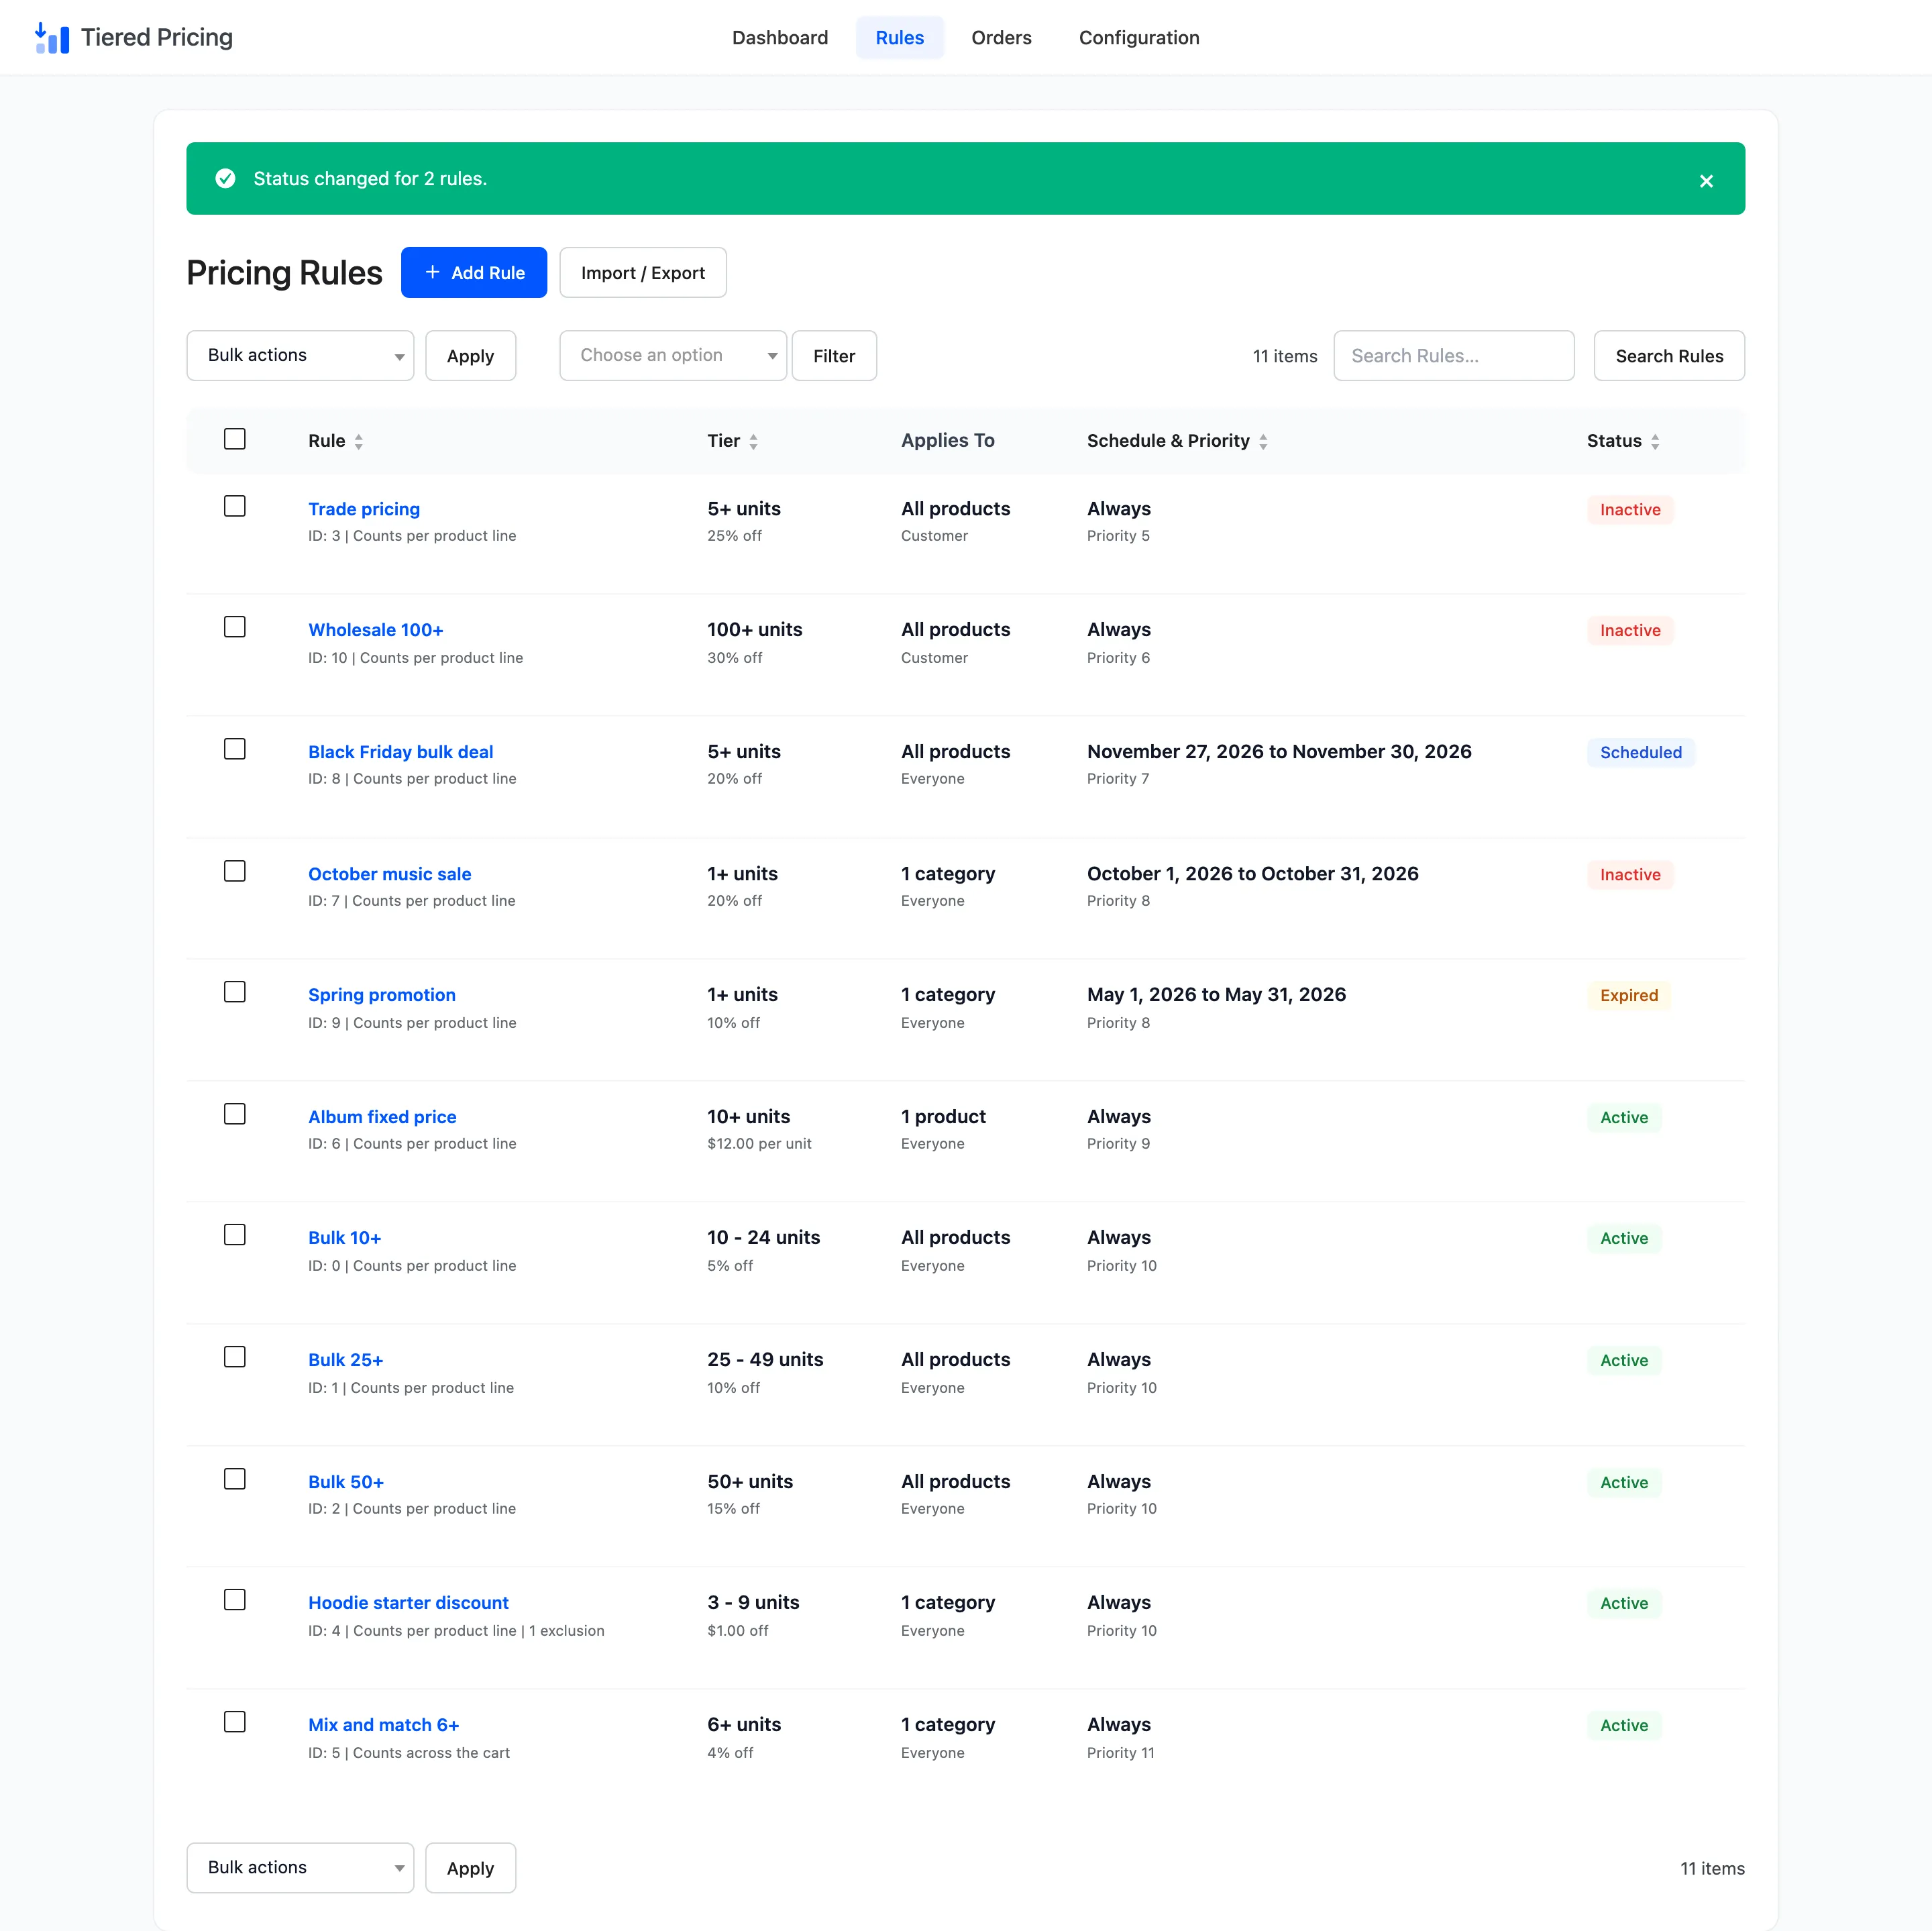Open the Hoodie starter discount rule
Image resolution: width=1932 pixels, height=1931 pixels.
coord(408,1603)
